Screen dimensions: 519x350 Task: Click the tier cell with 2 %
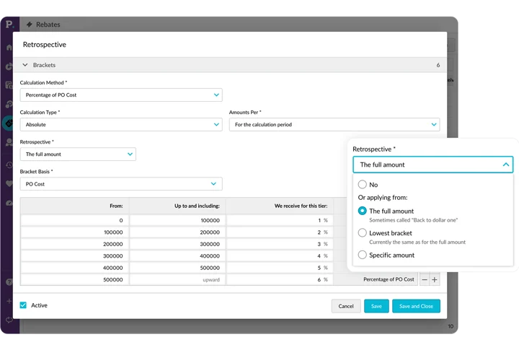[x=280, y=232]
